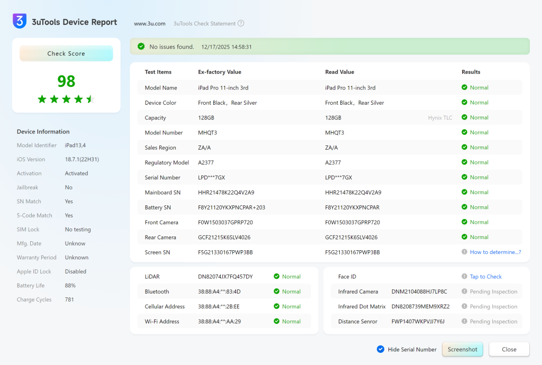The width and height of the screenshot is (542, 365).
Task: Uncheck the Hide Serial Number checkbox
Action: pyautogui.click(x=380, y=349)
